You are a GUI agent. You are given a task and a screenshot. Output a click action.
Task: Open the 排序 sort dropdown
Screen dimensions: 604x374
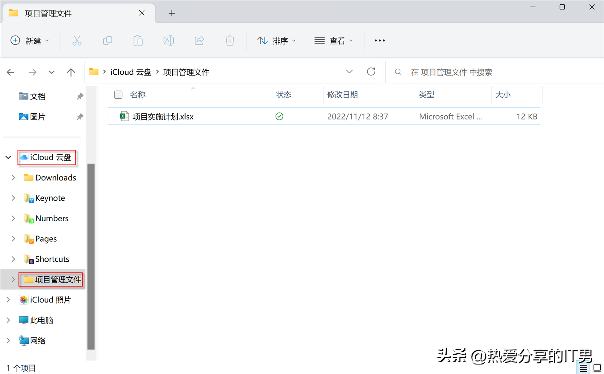point(277,41)
